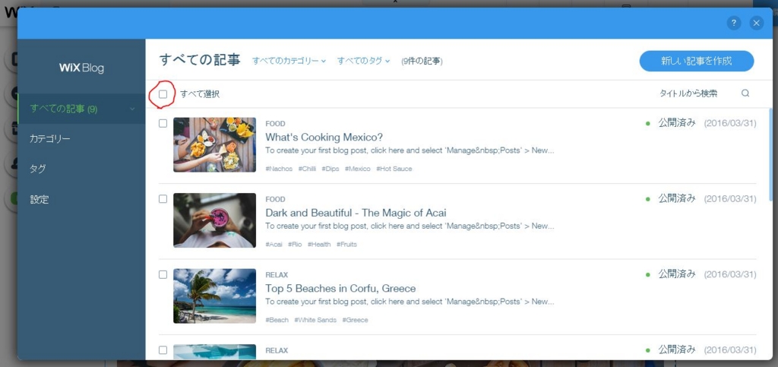Click 公開済み status of What's Cooking Mexico? row

tap(677, 123)
